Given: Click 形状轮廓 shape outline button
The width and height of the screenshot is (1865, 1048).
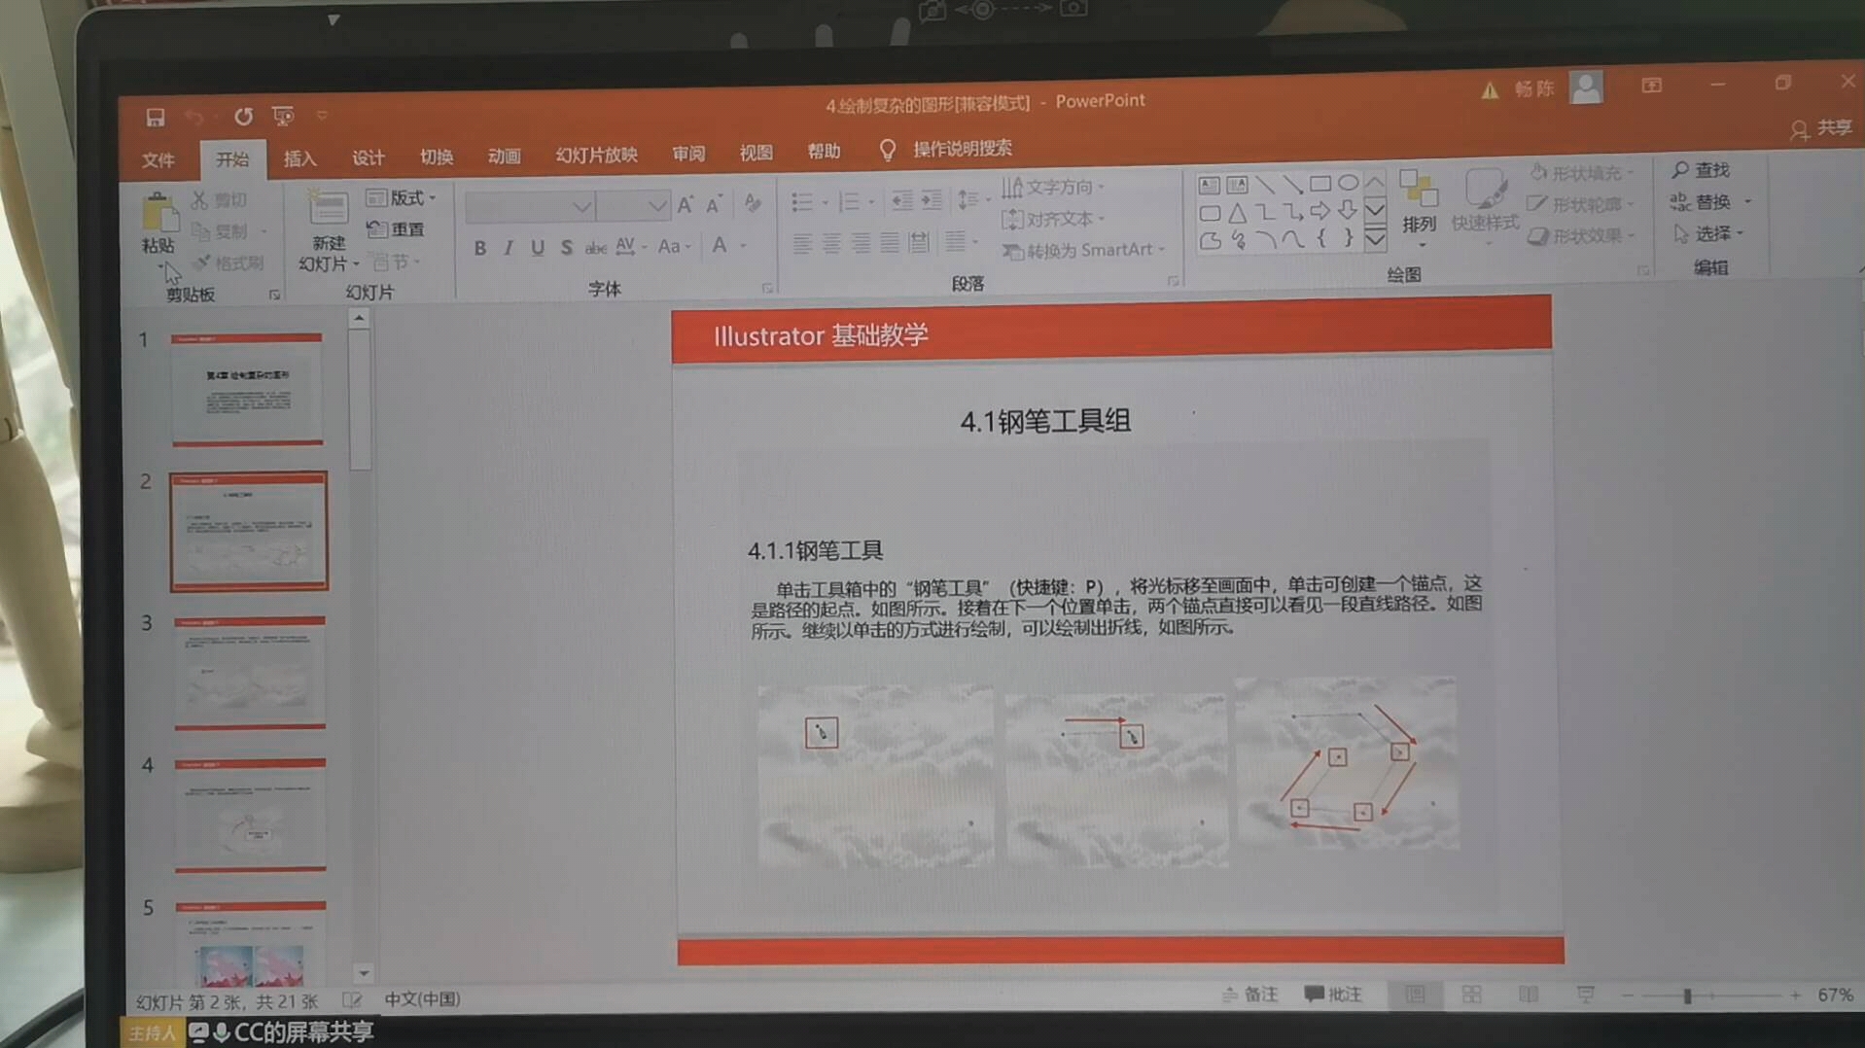Looking at the screenshot, I should pos(1581,204).
